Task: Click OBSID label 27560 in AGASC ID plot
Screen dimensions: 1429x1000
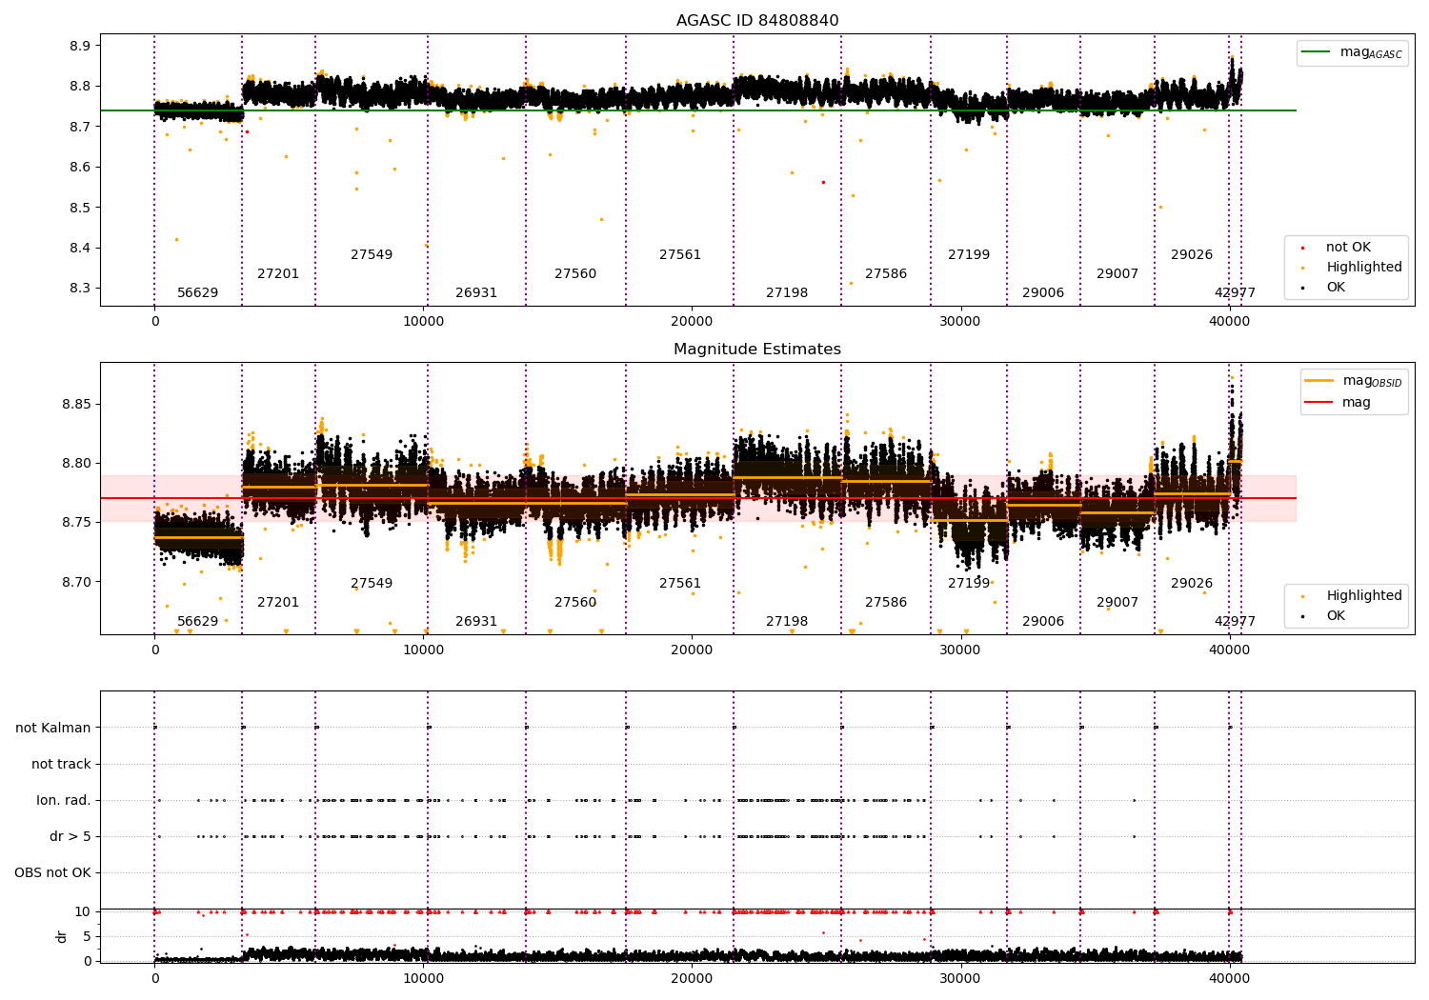Action: (x=575, y=274)
